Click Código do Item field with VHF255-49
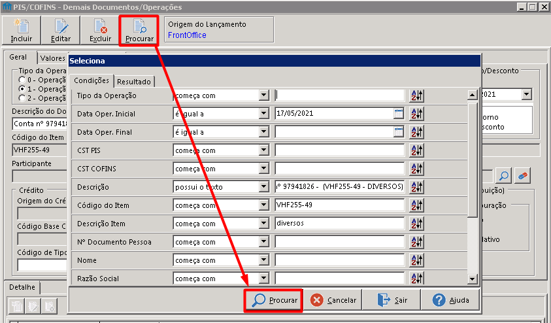 tap(340, 205)
